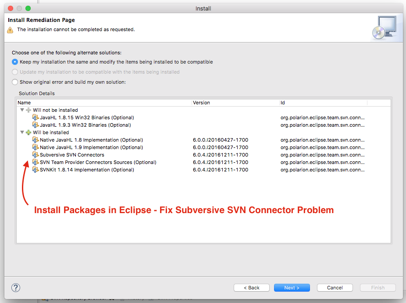Image resolution: width=406 pixels, height=303 pixels.
Task: Click feature icon of Native JavaHL 1.8 Implementation
Action: 36,140
